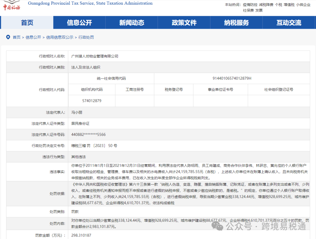
Task: Open the 新闻动态 tab
Action: (x=131, y=23)
